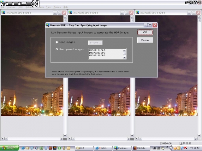Click the system tray clock
Screen dimensions: 202x151
194,148
